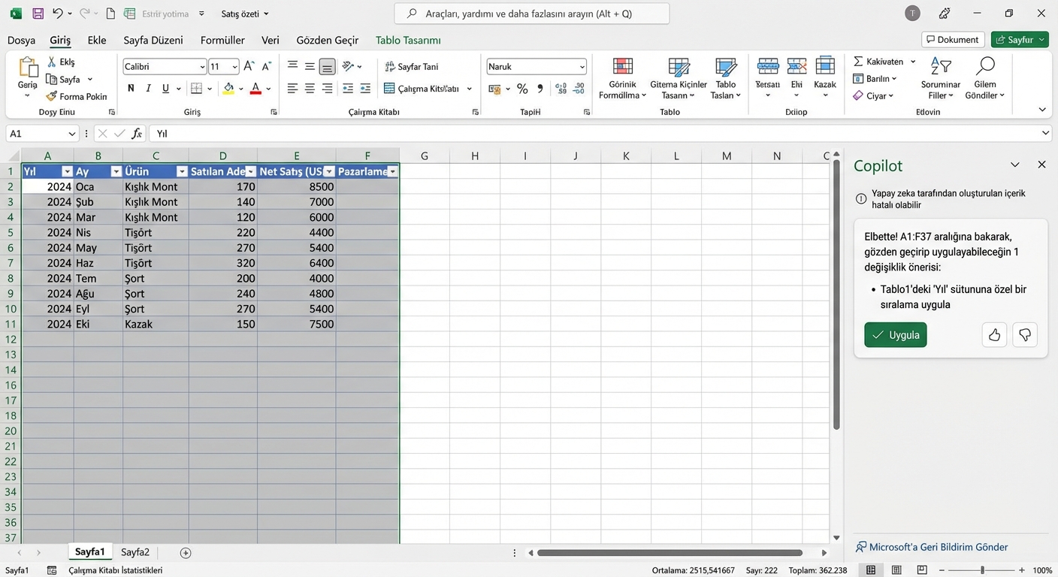Increase decimal places in the ribbon
1058x577 pixels.
562,88
